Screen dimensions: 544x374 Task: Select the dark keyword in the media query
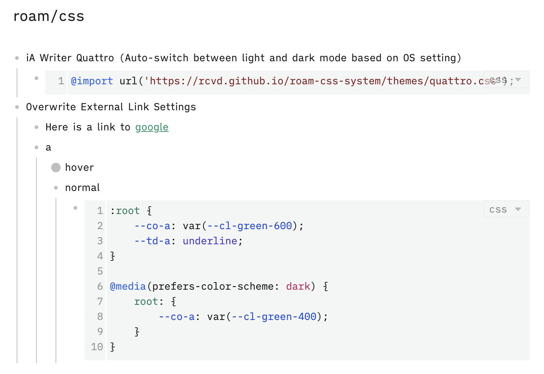click(x=298, y=286)
